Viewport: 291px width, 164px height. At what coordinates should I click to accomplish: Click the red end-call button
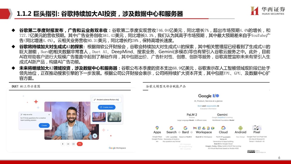point(80,144)
